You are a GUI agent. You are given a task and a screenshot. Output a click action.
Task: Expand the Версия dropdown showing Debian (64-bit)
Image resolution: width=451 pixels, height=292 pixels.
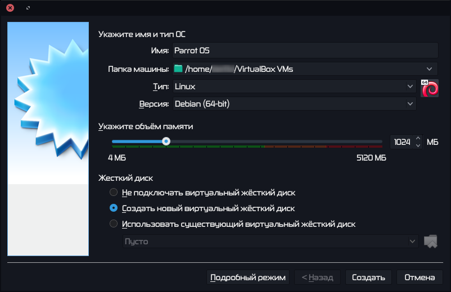[410, 104]
